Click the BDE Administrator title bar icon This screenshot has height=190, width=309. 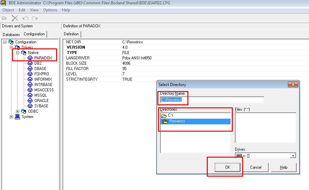pos(3,3)
